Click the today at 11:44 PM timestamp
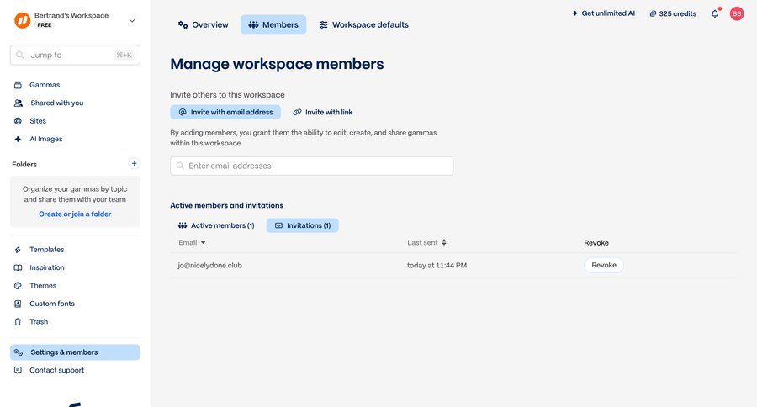Image resolution: width=757 pixels, height=407 pixels. click(437, 266)
